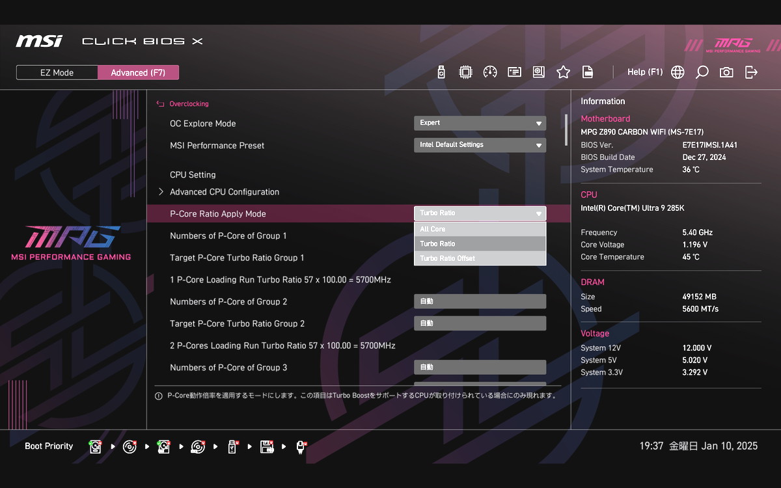Click the Core Temperature 45 °C value
The height and width of the screenshot is (488, 781).
coord(691,257)
